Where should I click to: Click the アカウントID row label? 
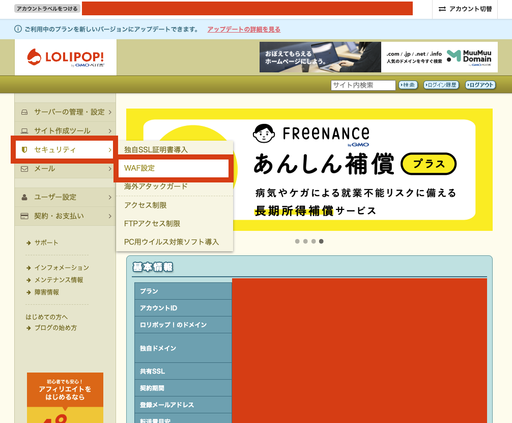tap(183, 308)
